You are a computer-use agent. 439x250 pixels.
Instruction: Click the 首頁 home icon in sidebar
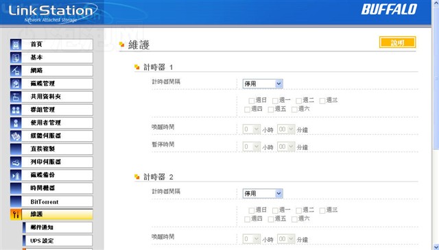tap(16, 45)
